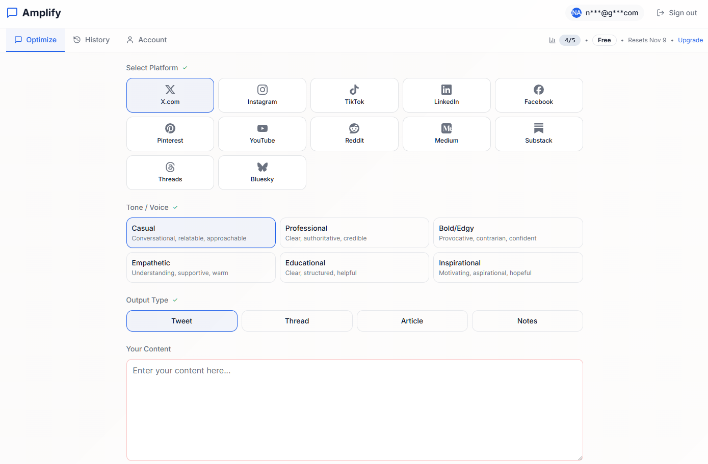Click inside the Your Content text area
The image size is (708, 464).
[x=354, y=407]
